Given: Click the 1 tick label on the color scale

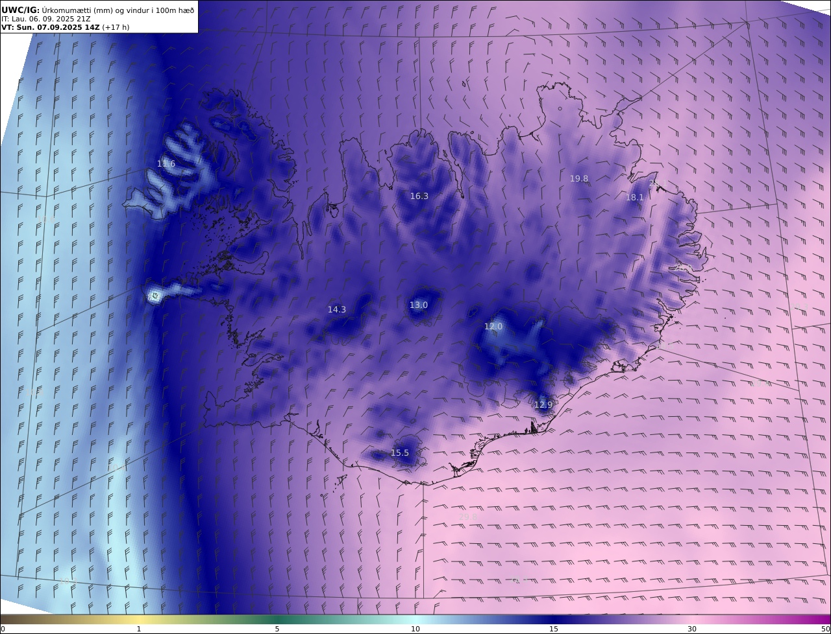Looking at the screenshot, I should 139,629.
